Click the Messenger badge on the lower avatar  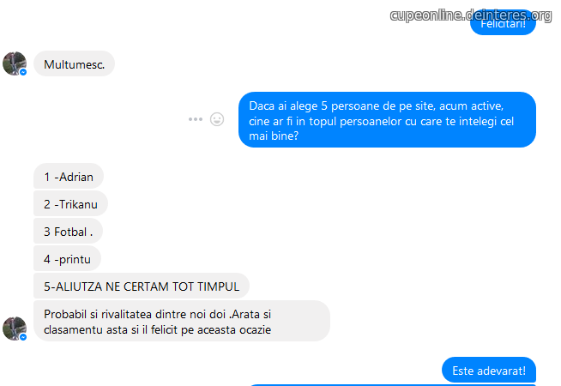pyautogui.click(x=23, y=337)
